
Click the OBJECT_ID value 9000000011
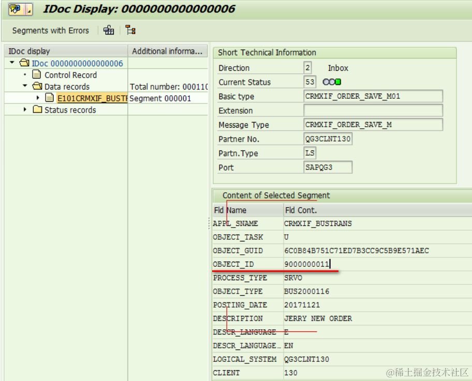378,264
